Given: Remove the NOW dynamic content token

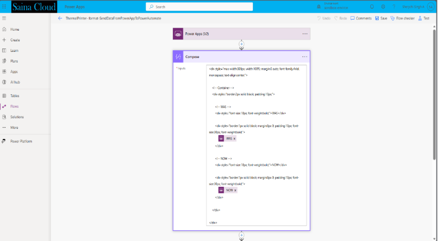Looking at the screenshot, I should tap(235, 190).
